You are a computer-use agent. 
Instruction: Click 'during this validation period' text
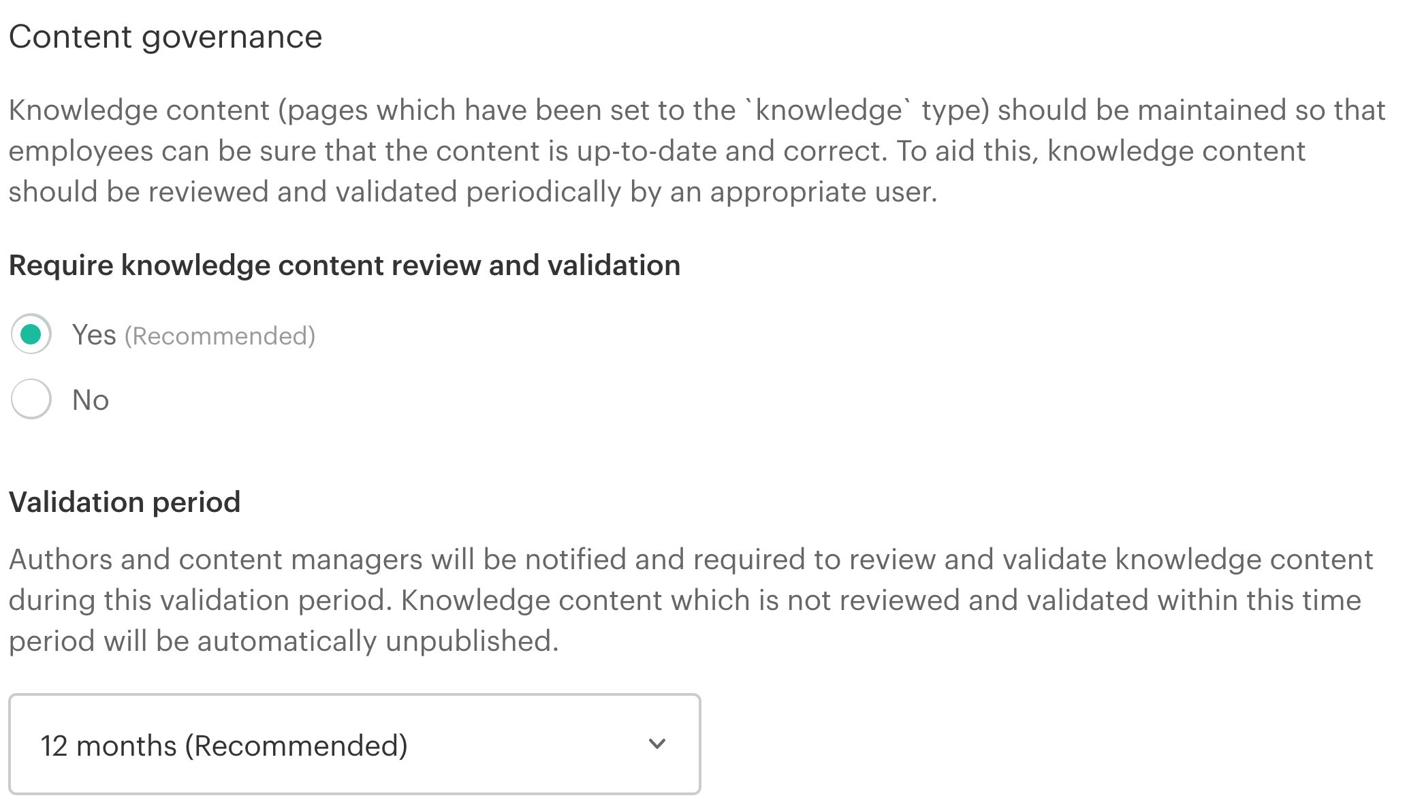pyautogui.click(x=200, y=600)
